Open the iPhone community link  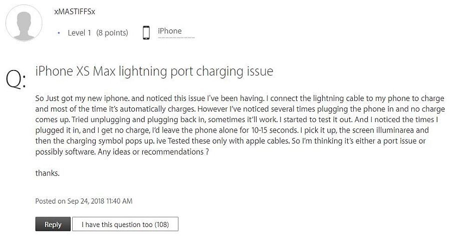point(170,31)
